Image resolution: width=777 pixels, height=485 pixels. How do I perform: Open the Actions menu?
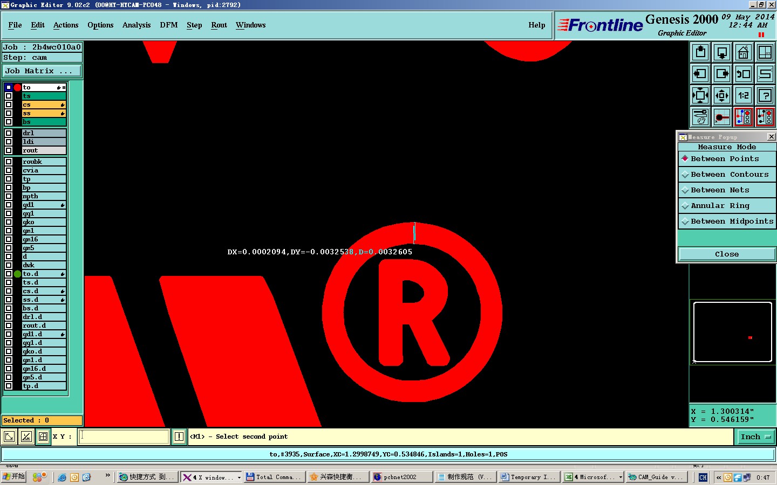pyautogui.click(x=66, y=25)
